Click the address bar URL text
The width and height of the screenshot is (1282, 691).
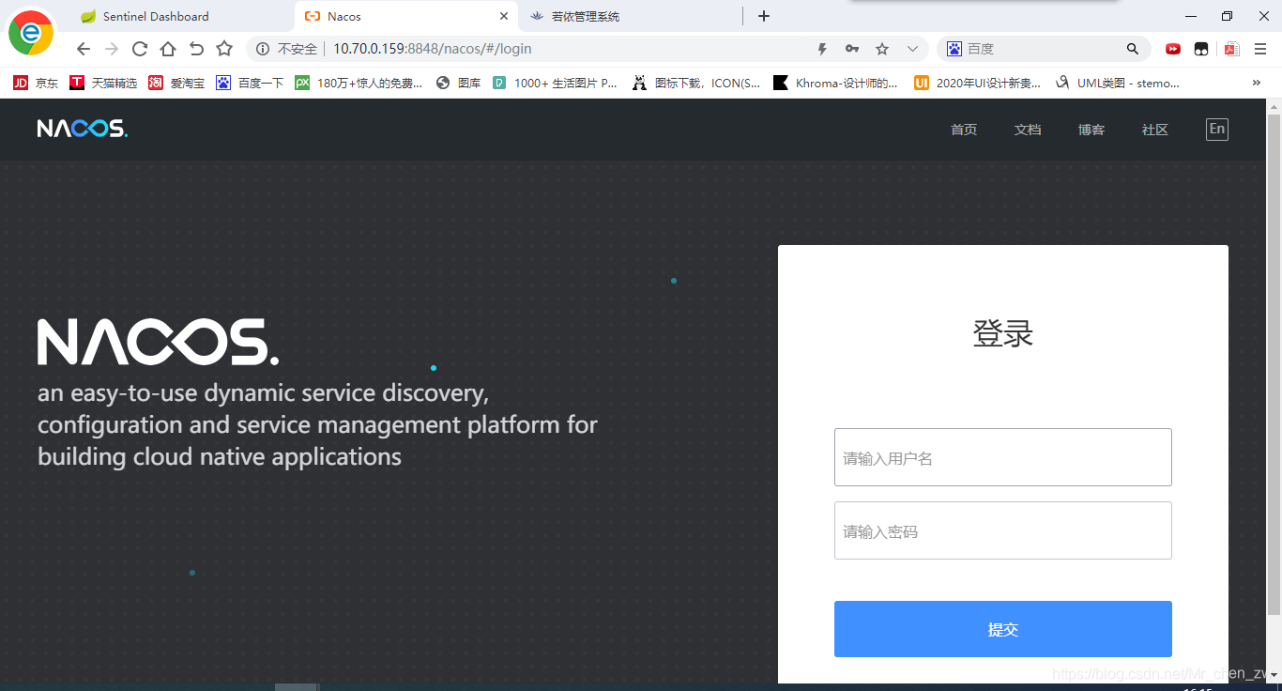point(433,49)
